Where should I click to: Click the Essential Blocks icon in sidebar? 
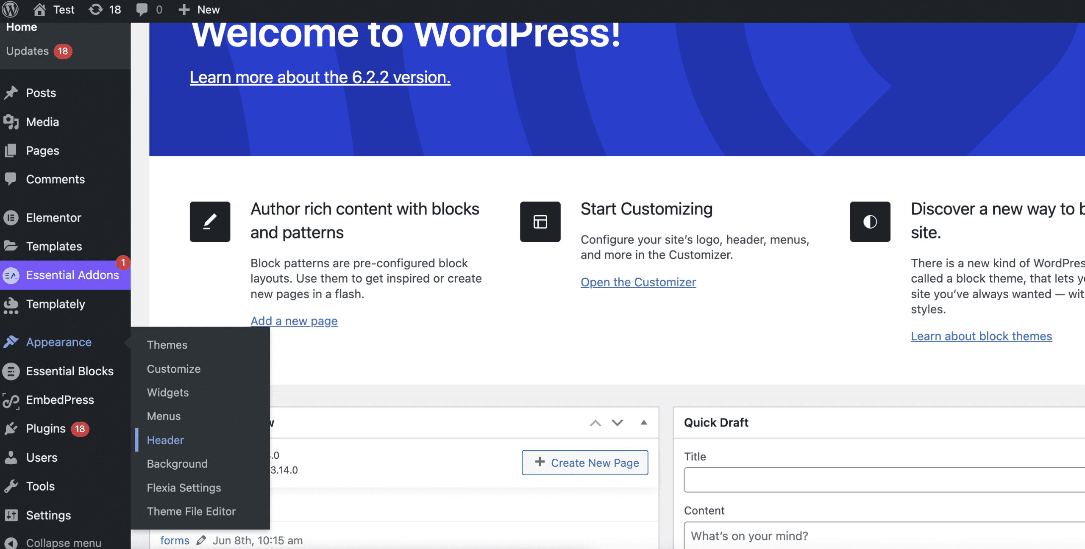click(x=11, y=371)
